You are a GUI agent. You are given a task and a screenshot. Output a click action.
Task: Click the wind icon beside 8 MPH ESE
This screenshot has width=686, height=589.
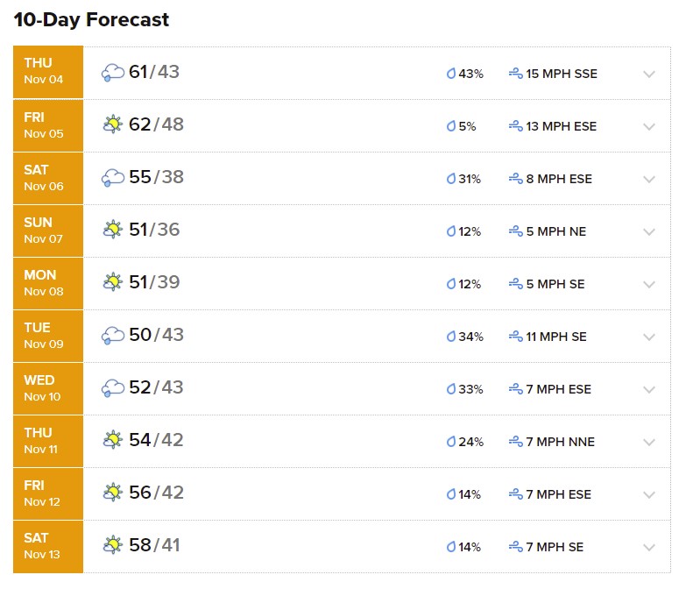(516, 179)
